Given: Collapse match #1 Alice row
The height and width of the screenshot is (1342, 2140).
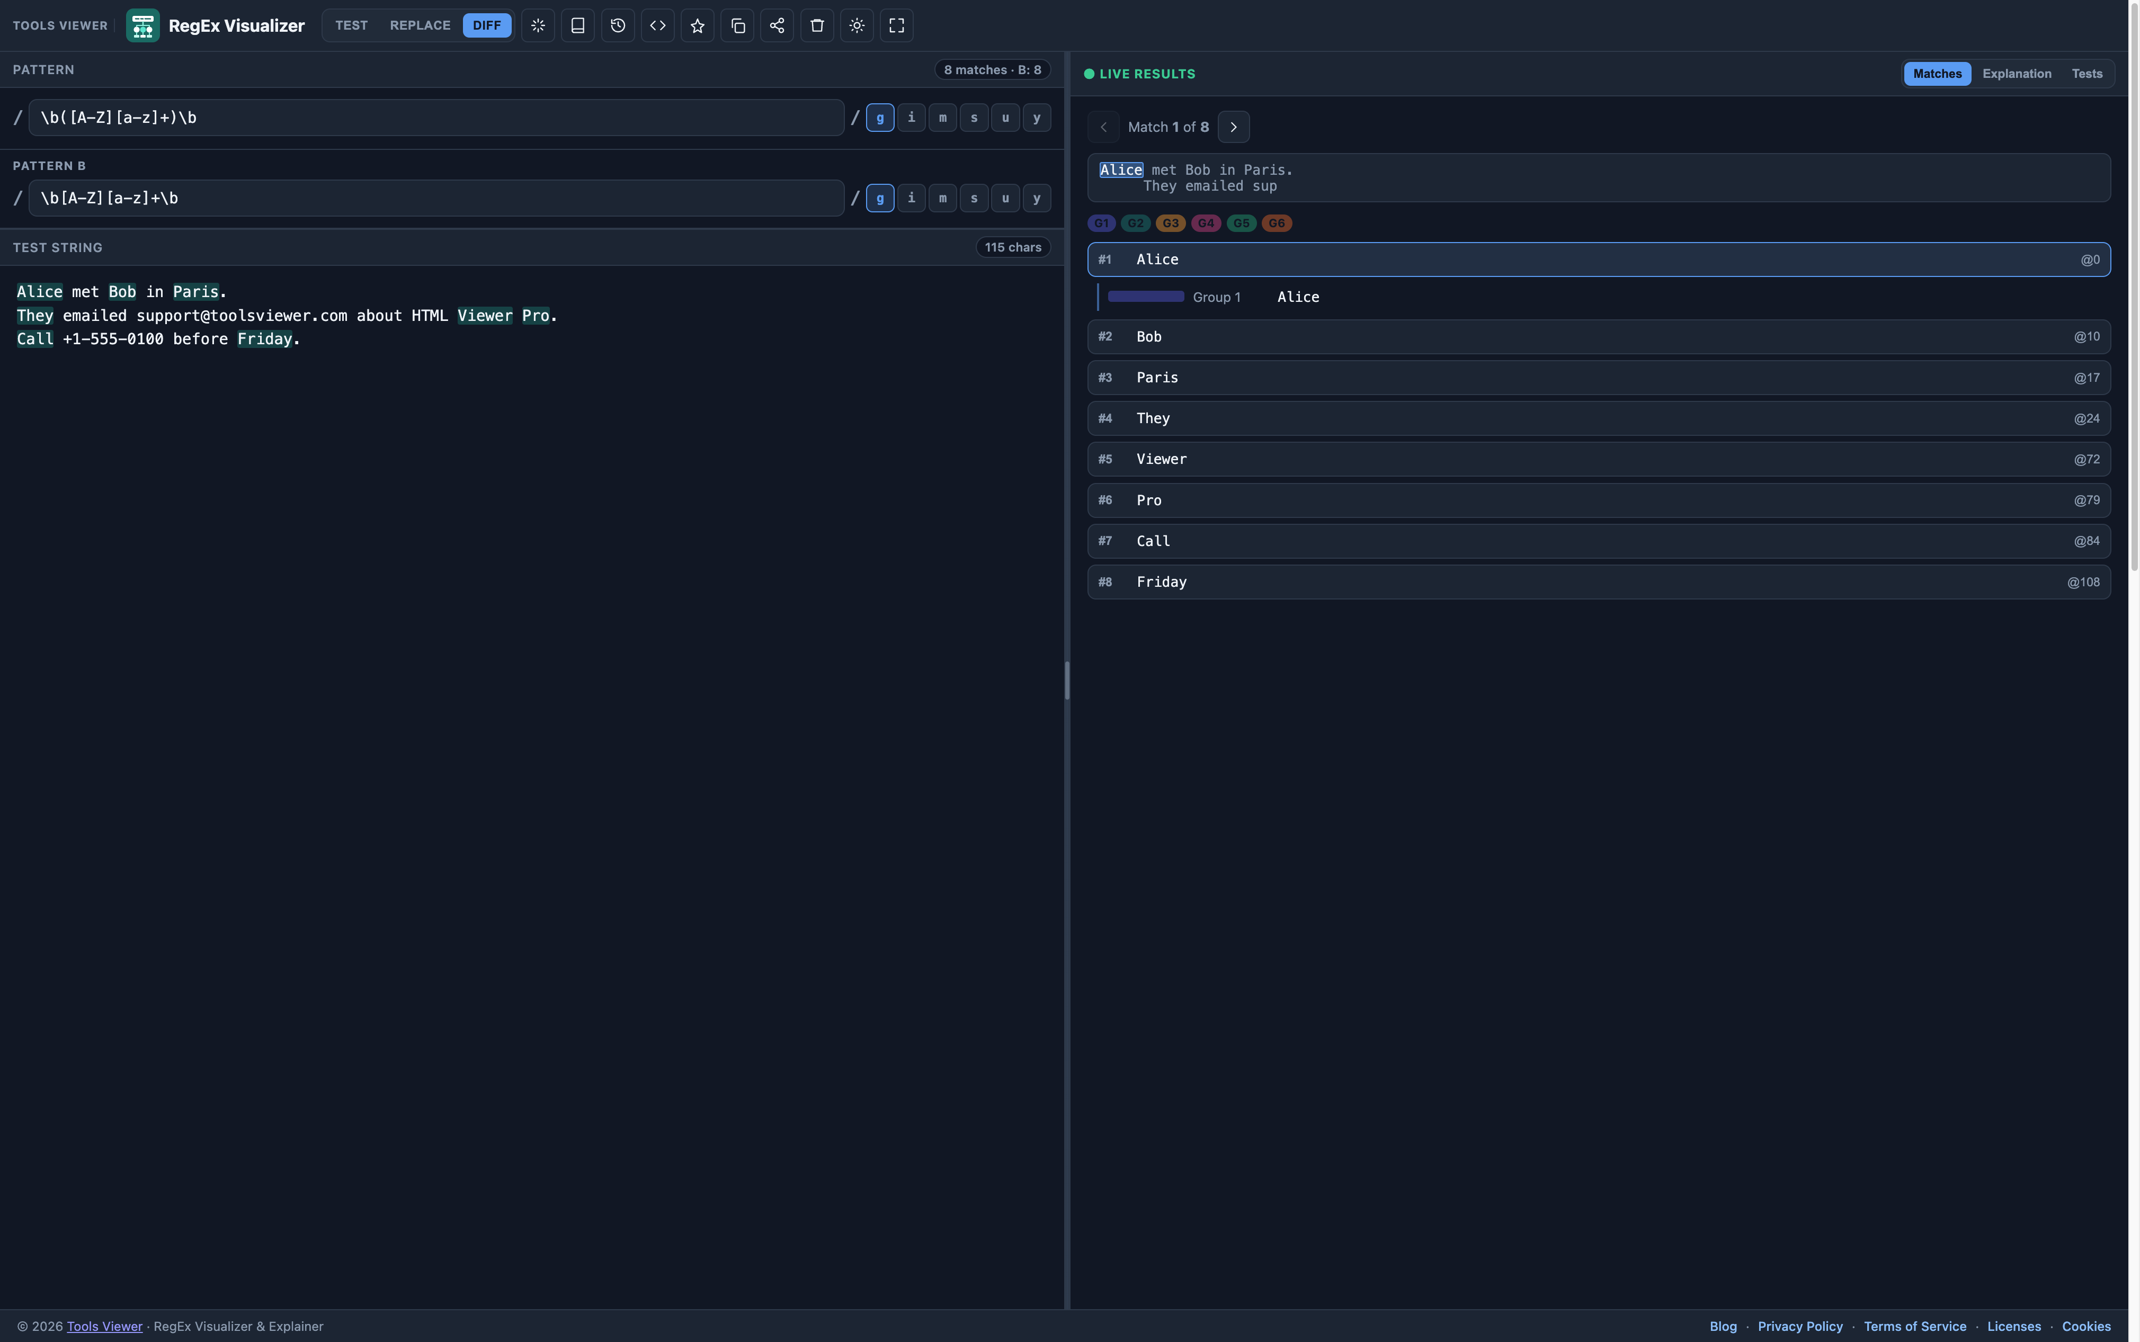Looking at the screenshot, I should pyautogui.click(x=1599, y=259).
